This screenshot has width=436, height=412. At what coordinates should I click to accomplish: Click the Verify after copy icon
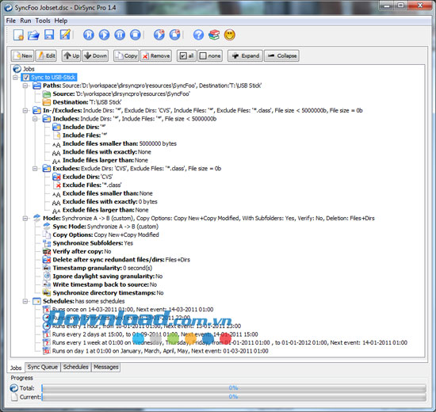coord(47,251)
